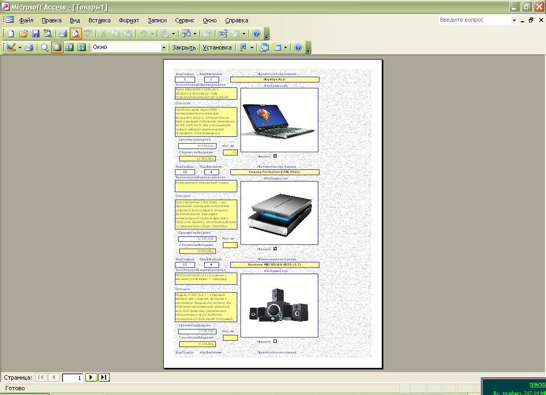Open the Office Links dropdown on top toolbar
The width and height of the screenshot is (546, 395).
173,34
